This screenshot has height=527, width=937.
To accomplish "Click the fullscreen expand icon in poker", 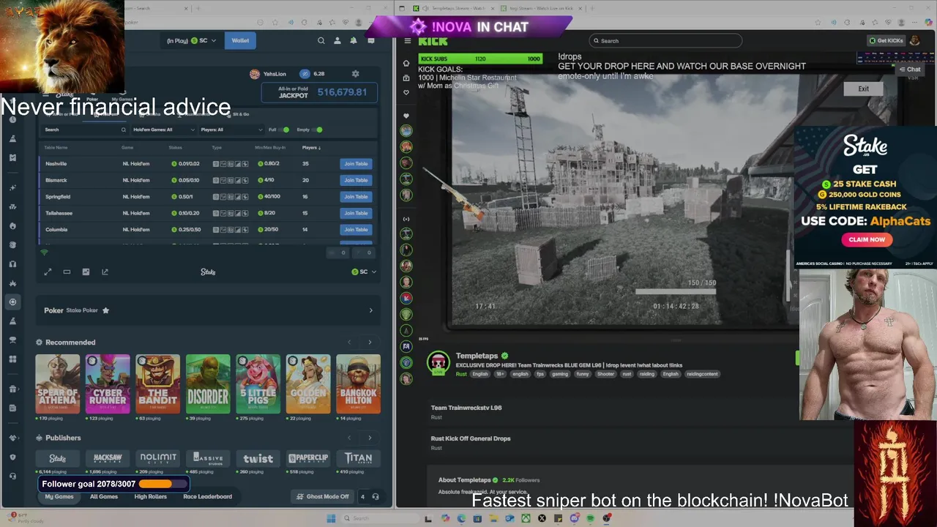I will click(48, 272).
